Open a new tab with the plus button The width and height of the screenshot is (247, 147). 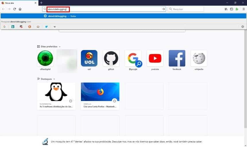coord(41,3)
